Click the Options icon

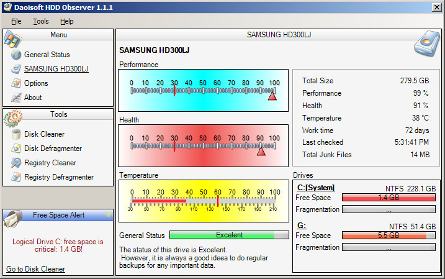coord(16,83)
